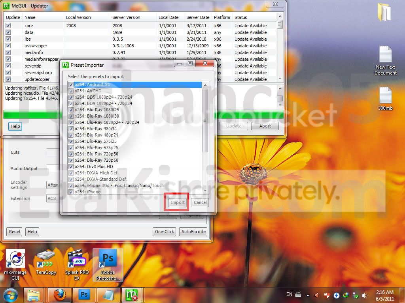This screenshot has height=303, width=405.
Task: Open the 300mb text file icon
Action: pos(385,99)
